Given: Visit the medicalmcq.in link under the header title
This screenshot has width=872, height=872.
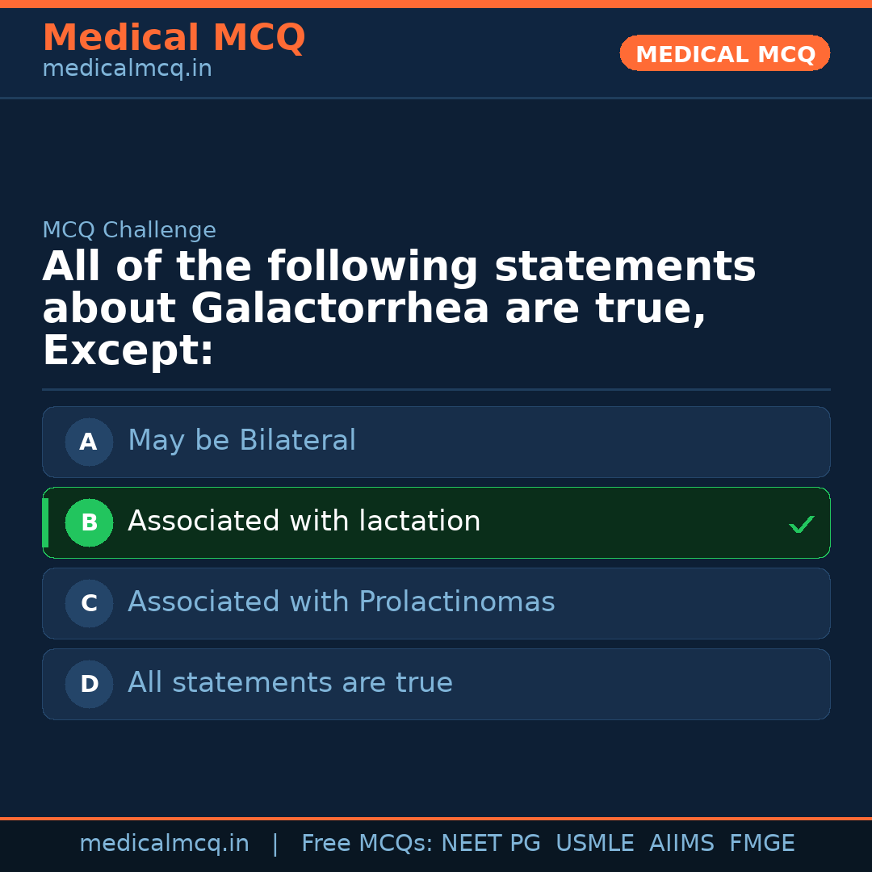Looking at the screenshot, I should tap(127, 69).
